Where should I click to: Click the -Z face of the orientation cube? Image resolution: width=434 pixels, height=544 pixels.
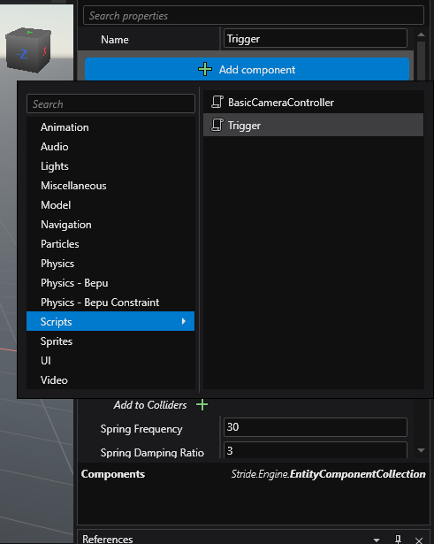point(22,54)
